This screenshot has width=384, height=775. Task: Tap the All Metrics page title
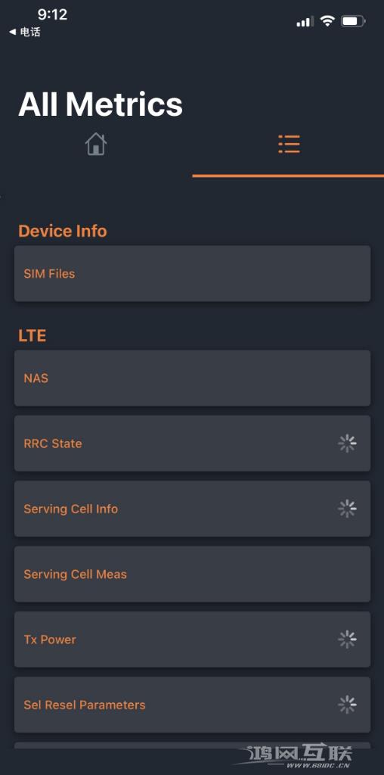click(x=101, y=104)
